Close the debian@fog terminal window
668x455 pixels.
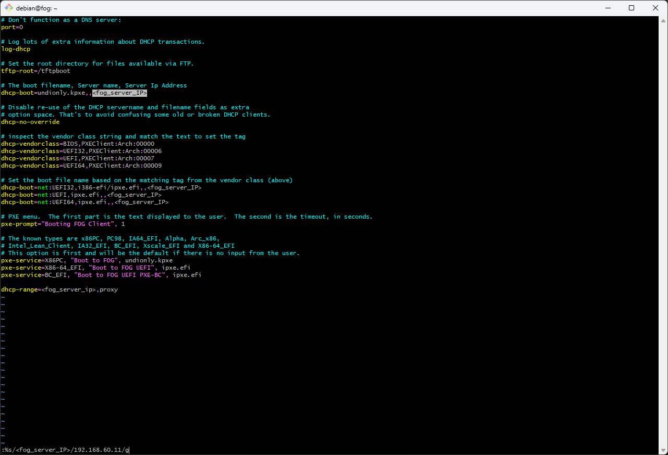pos(655,8)
